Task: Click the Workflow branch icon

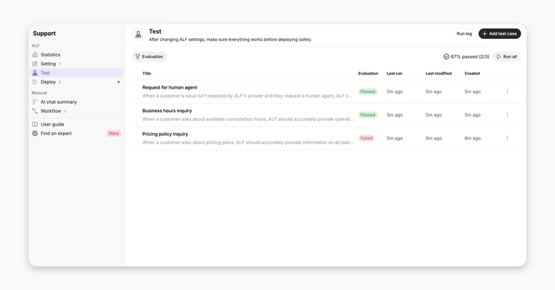Action: coord(35,111)
